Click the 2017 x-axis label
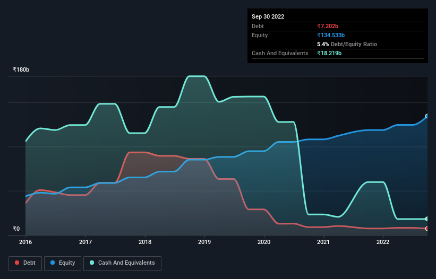This screenshot has height=279, width=436. [x=86, y=242]
